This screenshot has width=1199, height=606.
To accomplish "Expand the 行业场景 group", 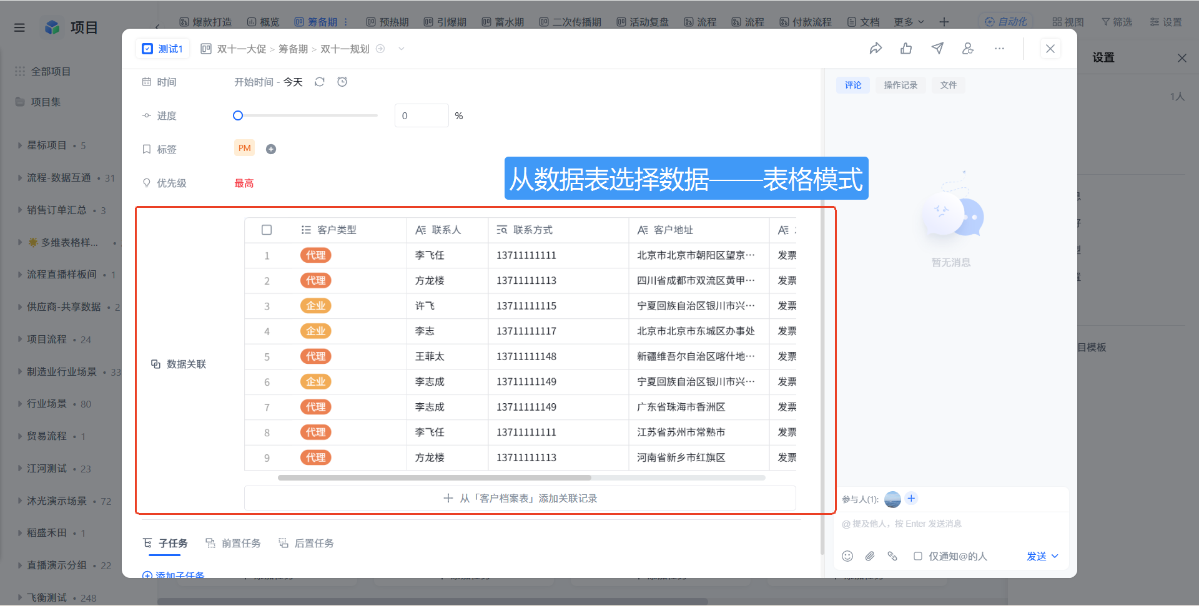I will (20, 404).
